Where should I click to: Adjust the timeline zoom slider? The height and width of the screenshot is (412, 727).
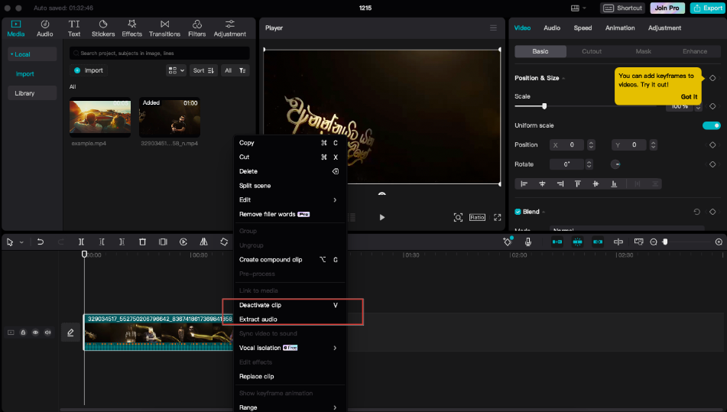[x=665, y=242]
